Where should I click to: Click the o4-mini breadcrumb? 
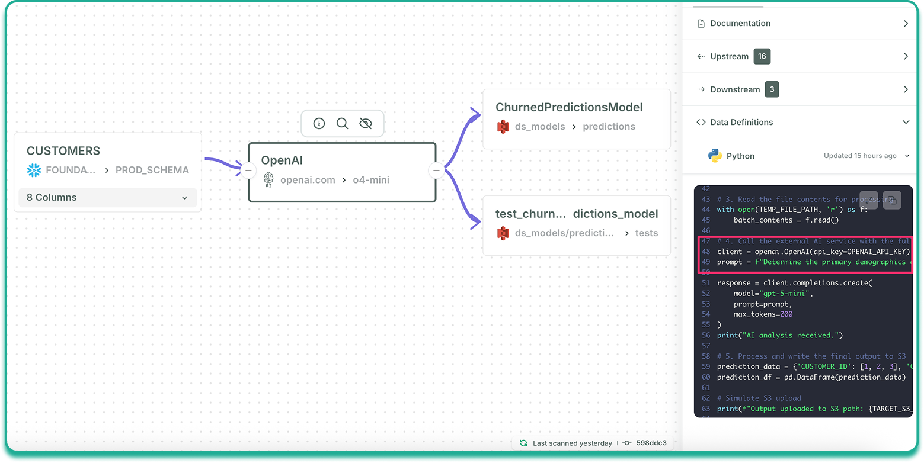[371, 180]
